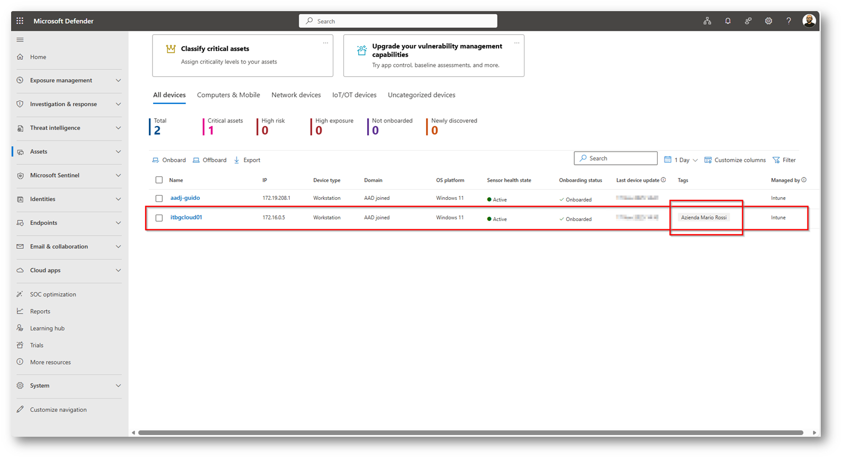843x459 pixels.
Task: Click the help question mark icon
Action: (x=788, y=21)
